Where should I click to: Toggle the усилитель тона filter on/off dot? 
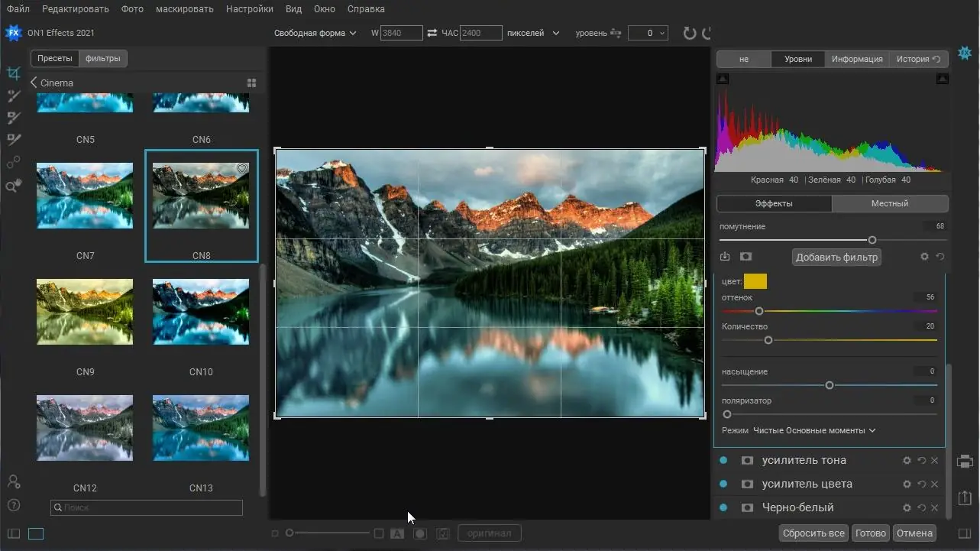(723, 461)
